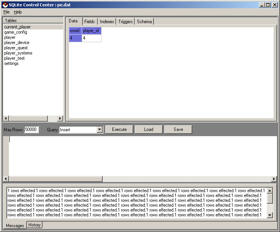Select the settings table
The height and width of the screenshot is (232, 280).
pos(11,63)
